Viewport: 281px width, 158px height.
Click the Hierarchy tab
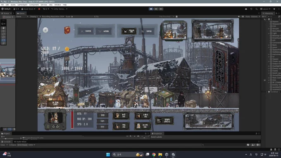point(268,14)
